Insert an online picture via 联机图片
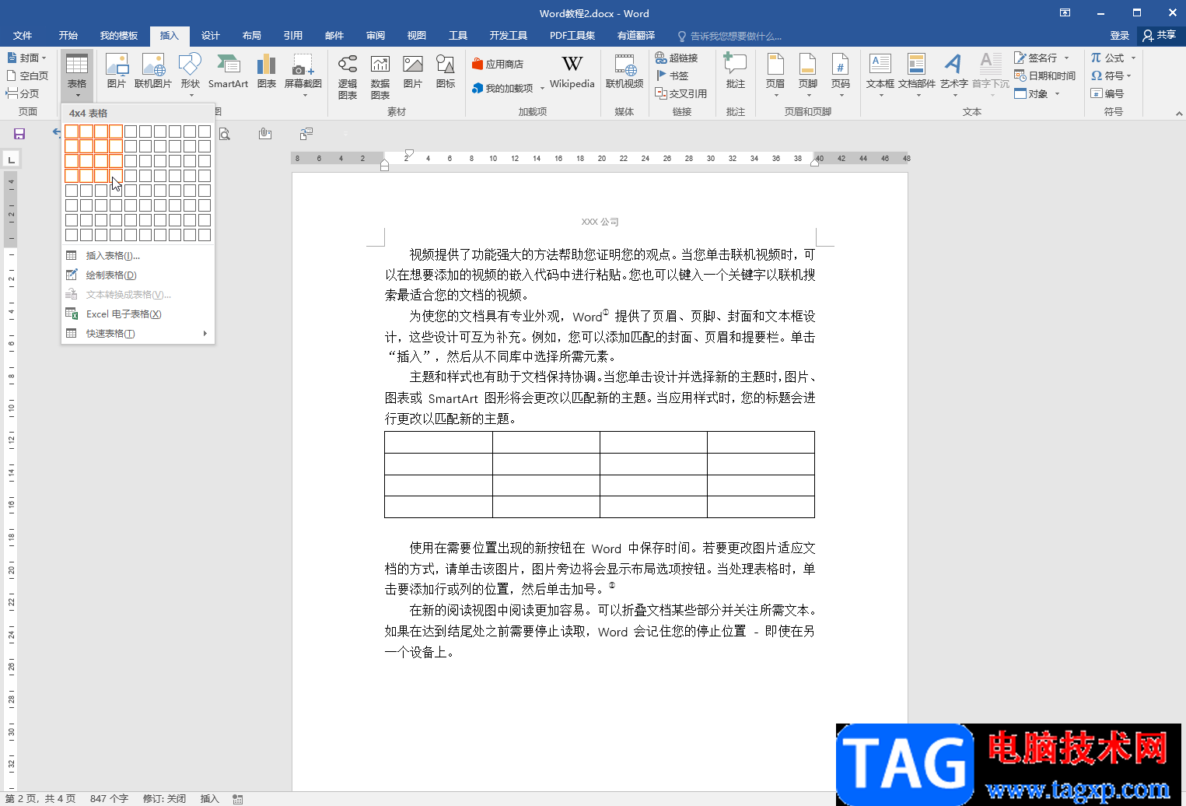 (153, 71)
